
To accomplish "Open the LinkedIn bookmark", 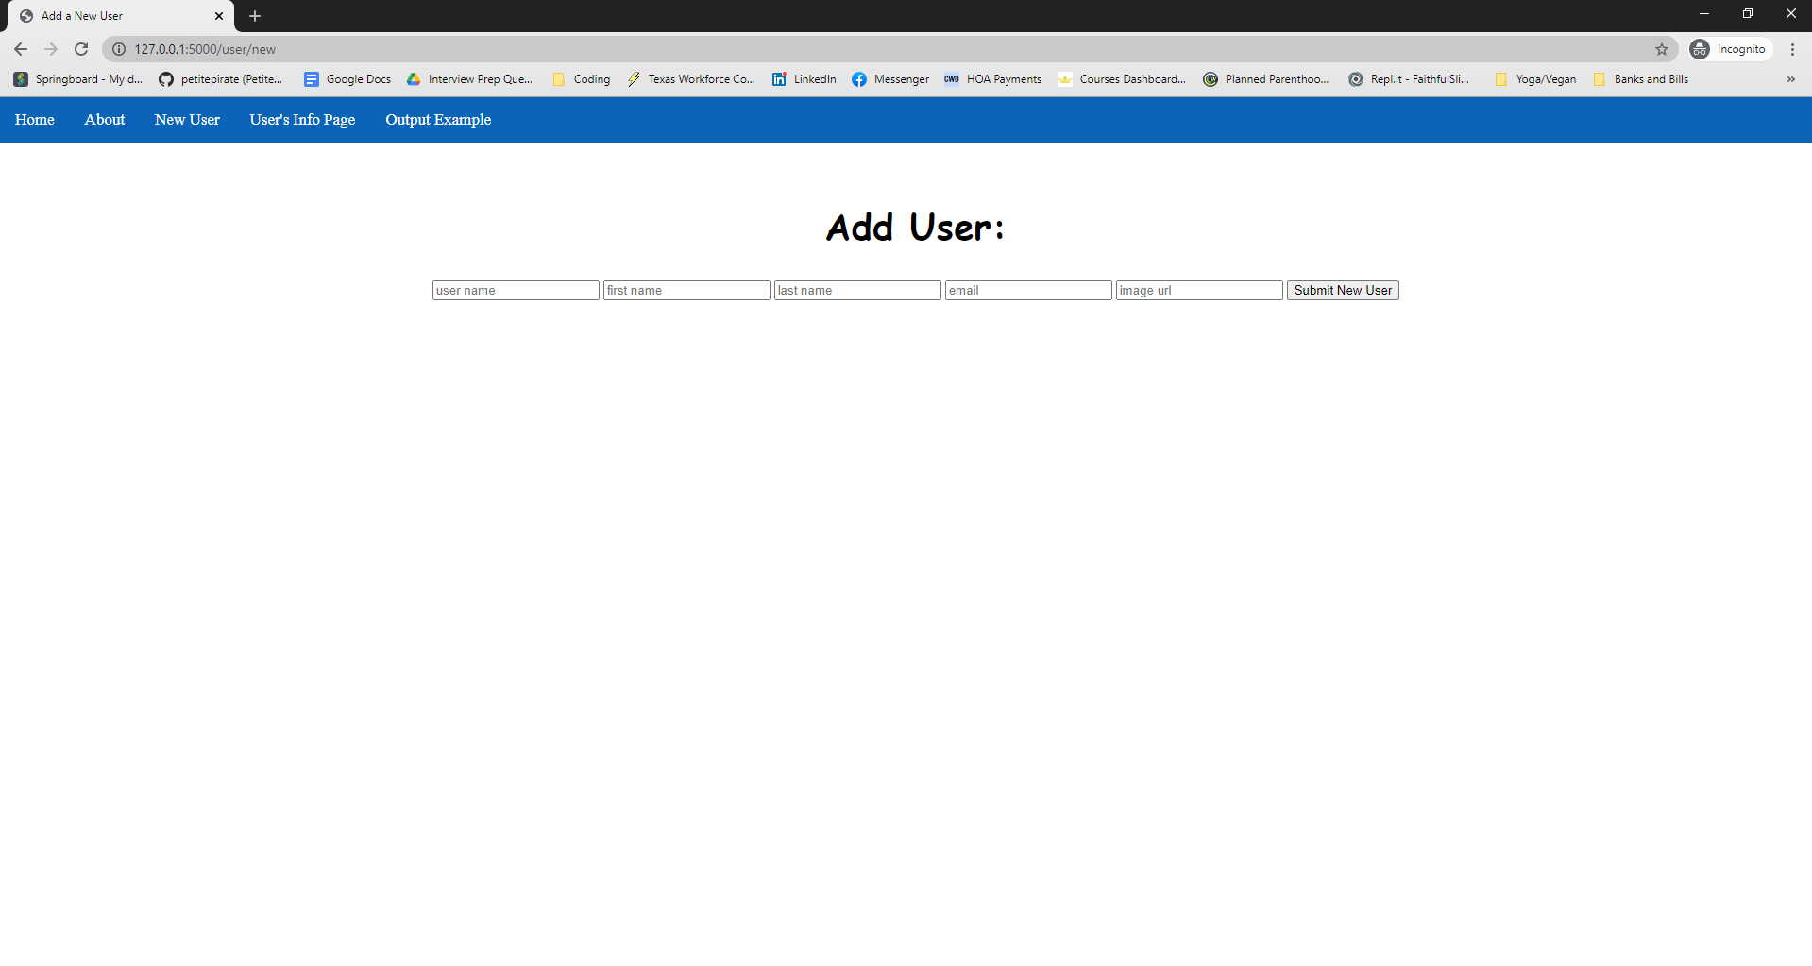I will pyautogui.click(x=804, y=79).
